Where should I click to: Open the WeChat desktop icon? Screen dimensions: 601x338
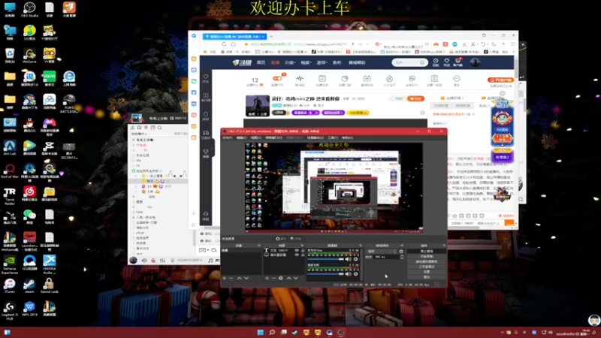[x=29, y=216]
